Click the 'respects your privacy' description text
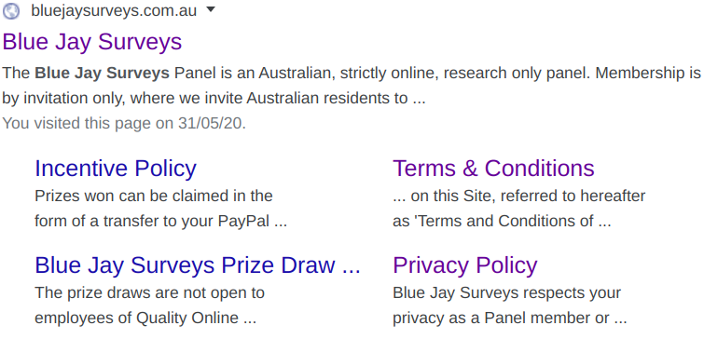The height and width of the screenshot is (339, 704). [510, 305]
